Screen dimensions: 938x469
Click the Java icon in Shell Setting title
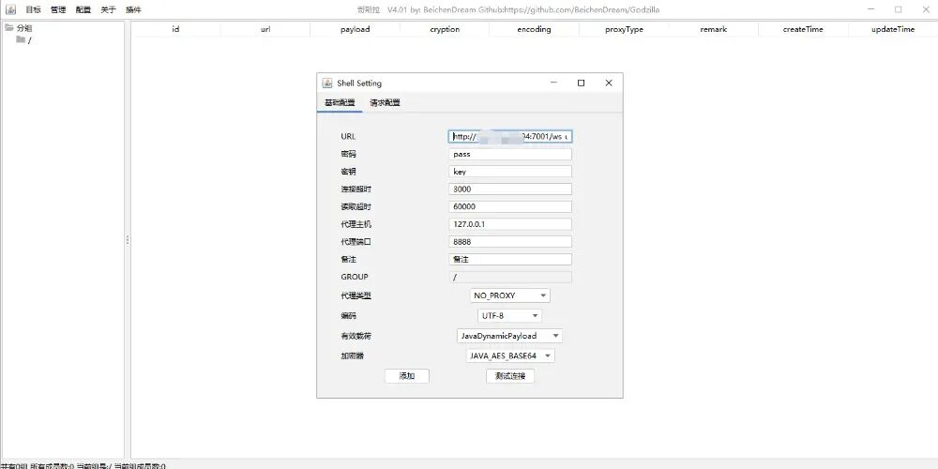pos(326,83)
